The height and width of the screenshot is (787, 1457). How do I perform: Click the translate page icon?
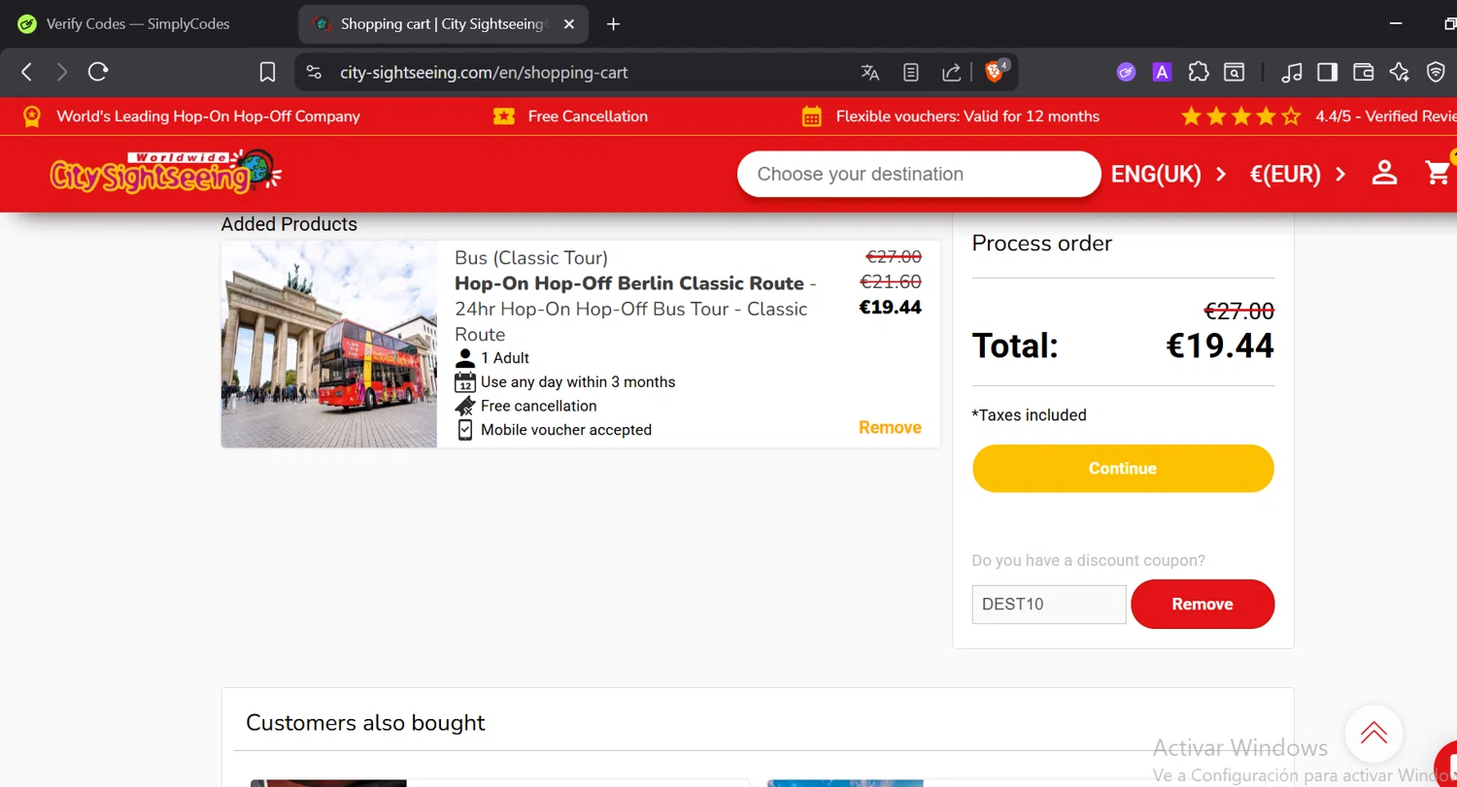coord(870,72)
